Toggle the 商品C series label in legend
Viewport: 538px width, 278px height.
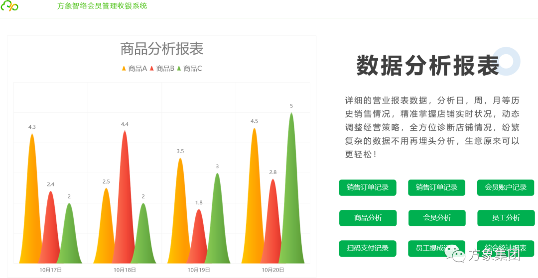(192, 69)
